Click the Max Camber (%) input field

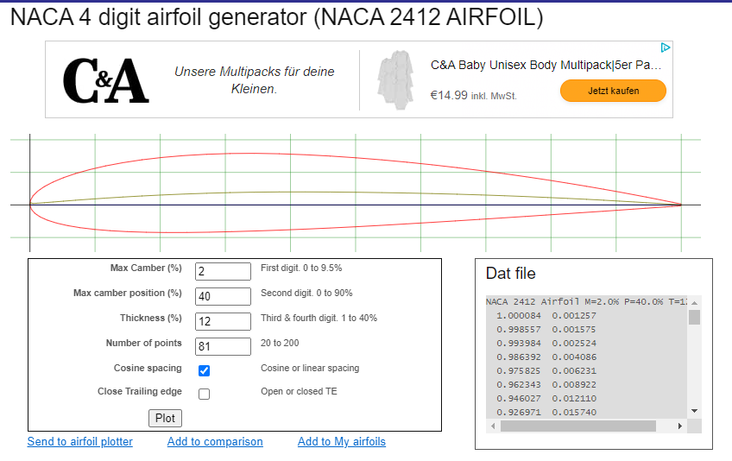coord(223,271)
